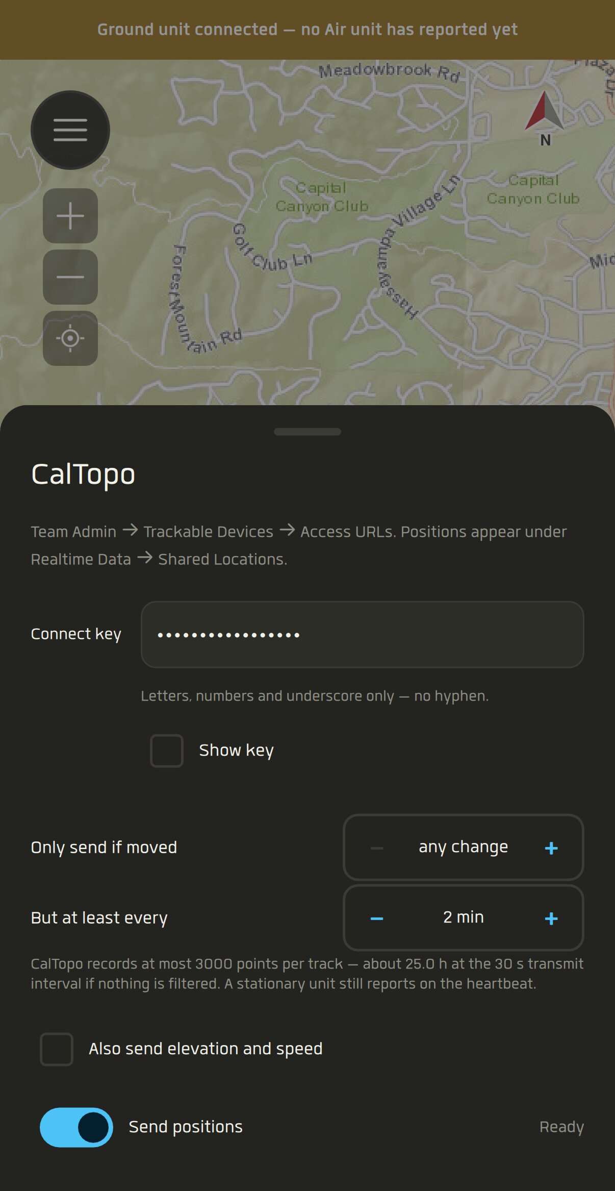Click the Connect key password field
The image size is (615, 1191).
[x=363, y=634]
